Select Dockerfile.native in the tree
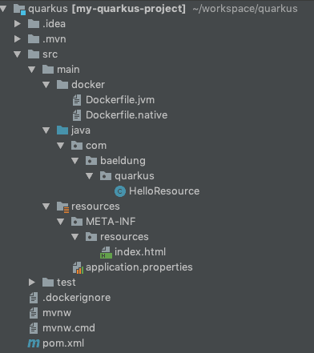Screen dimensions: 314x353 pyautogui.click(x=127, y=115)
